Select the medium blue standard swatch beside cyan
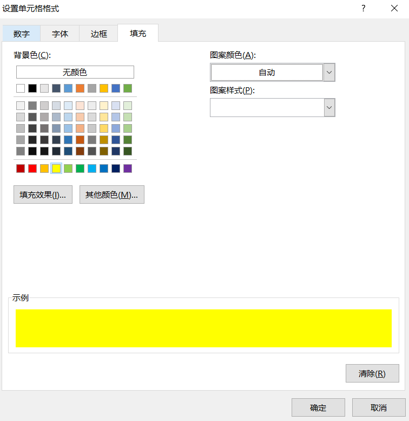The image size is (409, 421). point(104,169)
